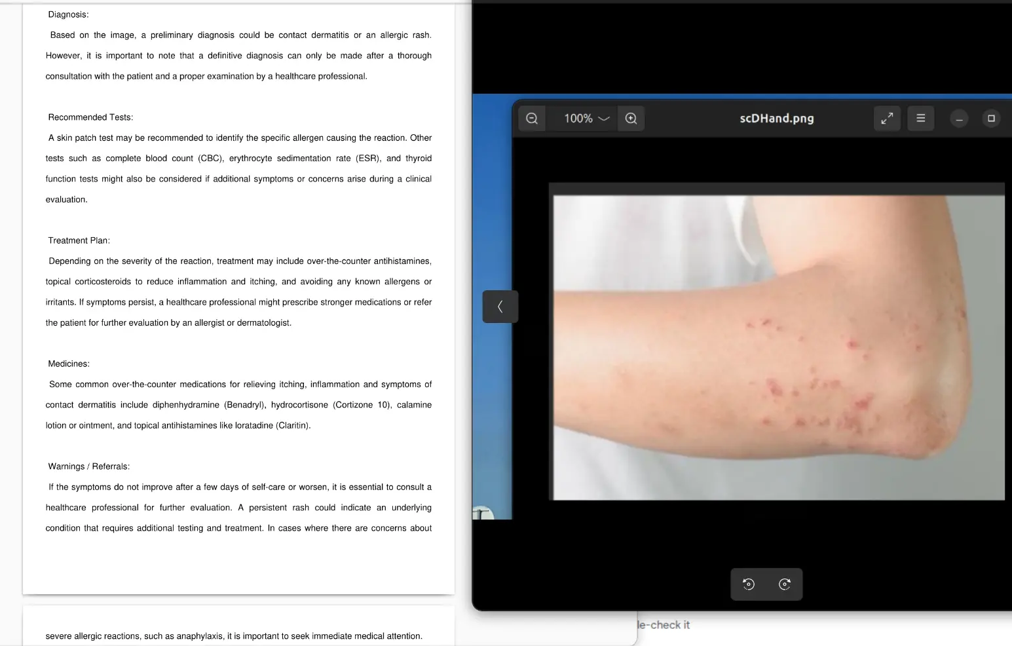Toggle fullscreen in the image viewer
Viewport: 1012px width, 646px height.
click(x=887, y=119)
